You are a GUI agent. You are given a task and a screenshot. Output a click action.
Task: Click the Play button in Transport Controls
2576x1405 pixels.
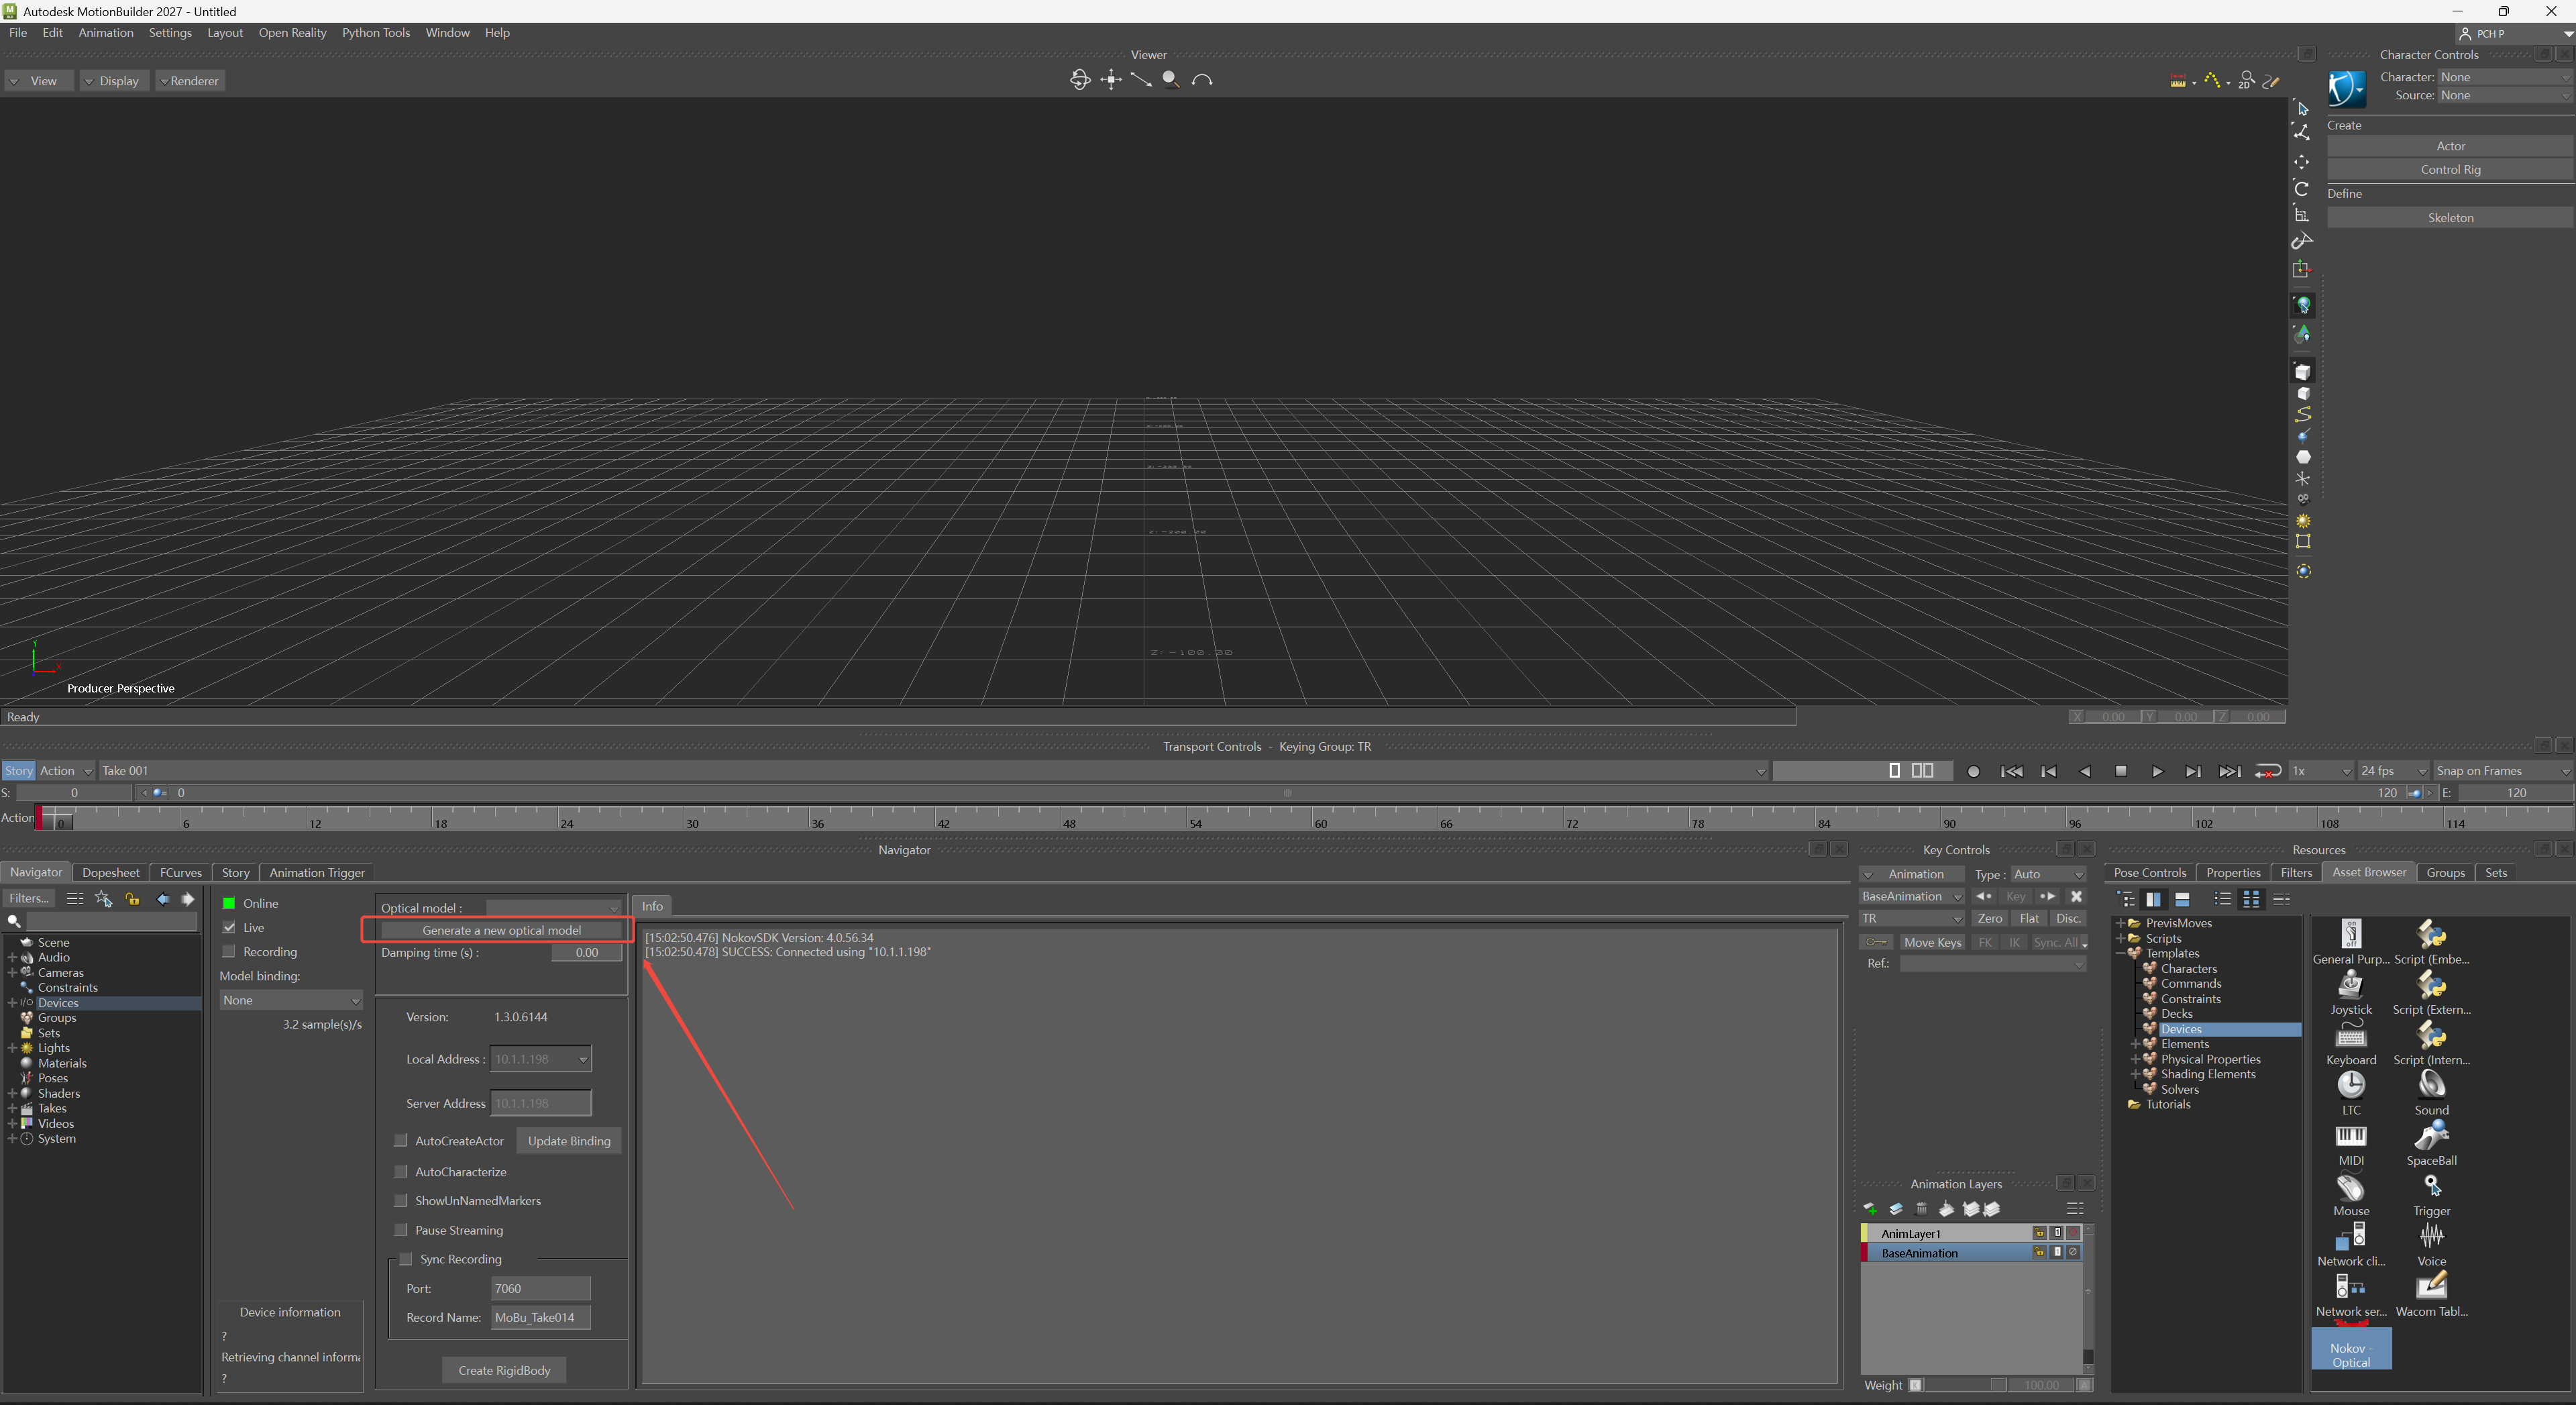pyautogui.click(x=2157, y=771)
